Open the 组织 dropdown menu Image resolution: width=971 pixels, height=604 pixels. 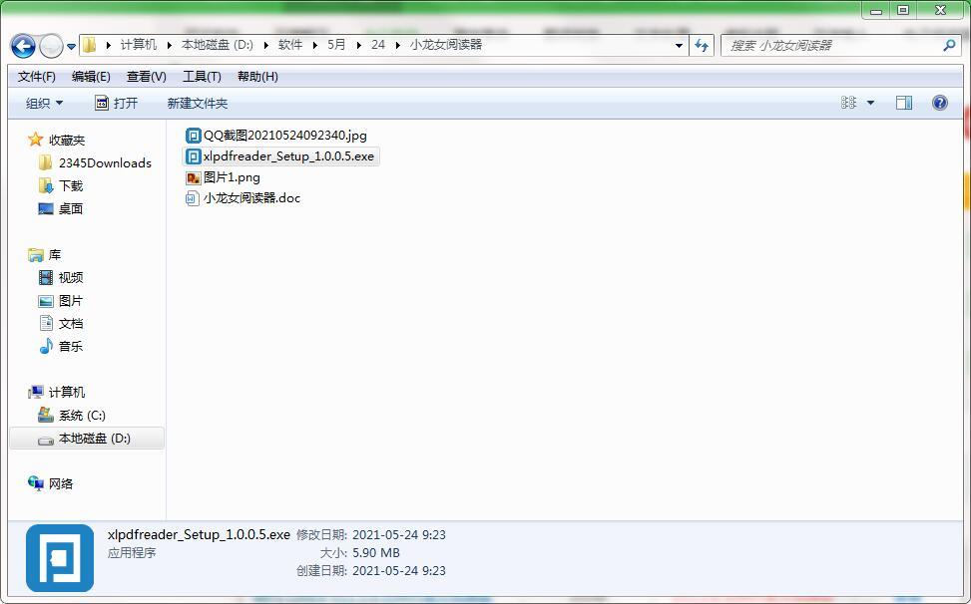point(44,104)
